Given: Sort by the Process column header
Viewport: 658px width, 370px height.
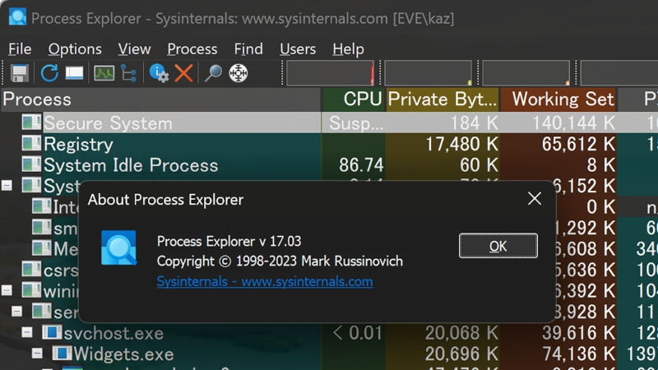Looking at the screenshot, I should coord(161,99).
